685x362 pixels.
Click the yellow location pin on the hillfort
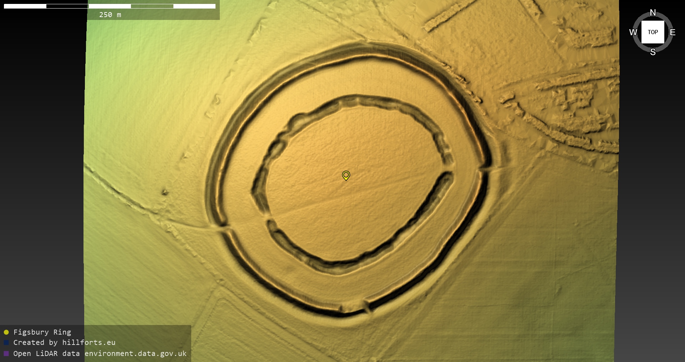pyautogui.click(x=346, y=175)
